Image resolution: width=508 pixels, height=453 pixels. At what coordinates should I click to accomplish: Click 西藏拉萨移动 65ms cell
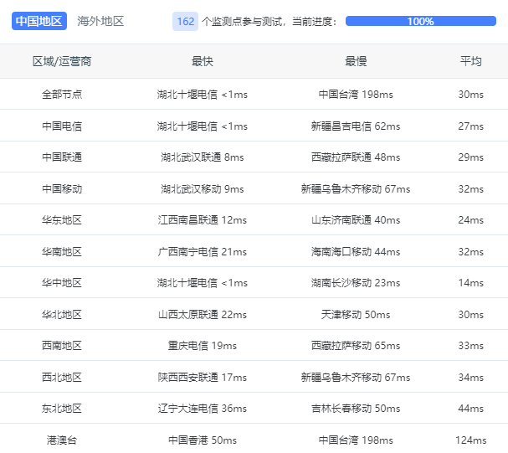click(x=356, y=346)
